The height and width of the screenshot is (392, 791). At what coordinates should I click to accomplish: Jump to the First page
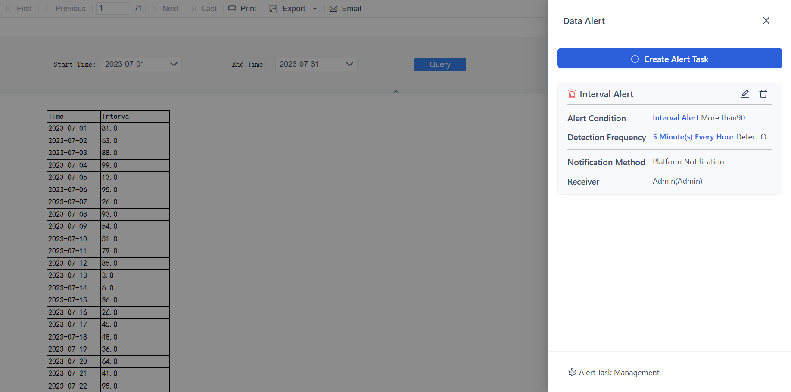[19, 8]
